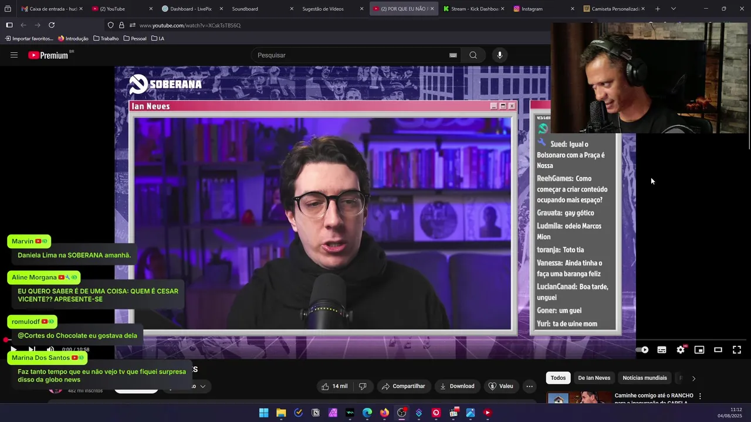
Task: View site security lock icon
Action: tap(121, 25)
